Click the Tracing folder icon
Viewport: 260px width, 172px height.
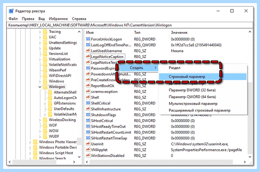pyautogui.click(x=45, y=32)
